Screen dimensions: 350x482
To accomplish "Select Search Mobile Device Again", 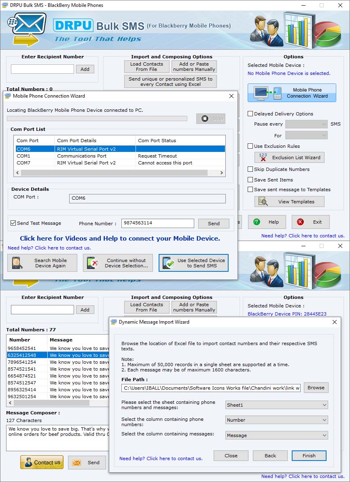I will [x=42, y=262].
